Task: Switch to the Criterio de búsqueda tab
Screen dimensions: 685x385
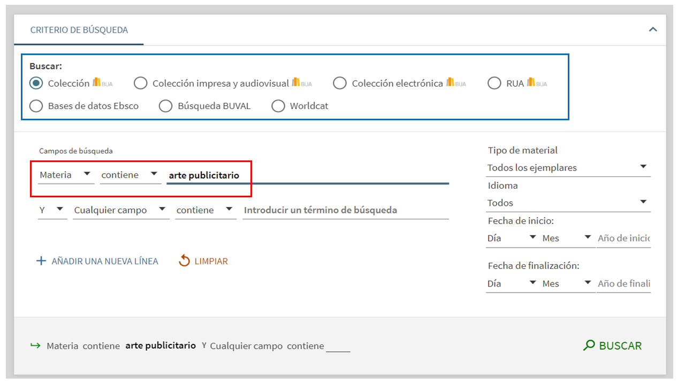Action: 79,30
